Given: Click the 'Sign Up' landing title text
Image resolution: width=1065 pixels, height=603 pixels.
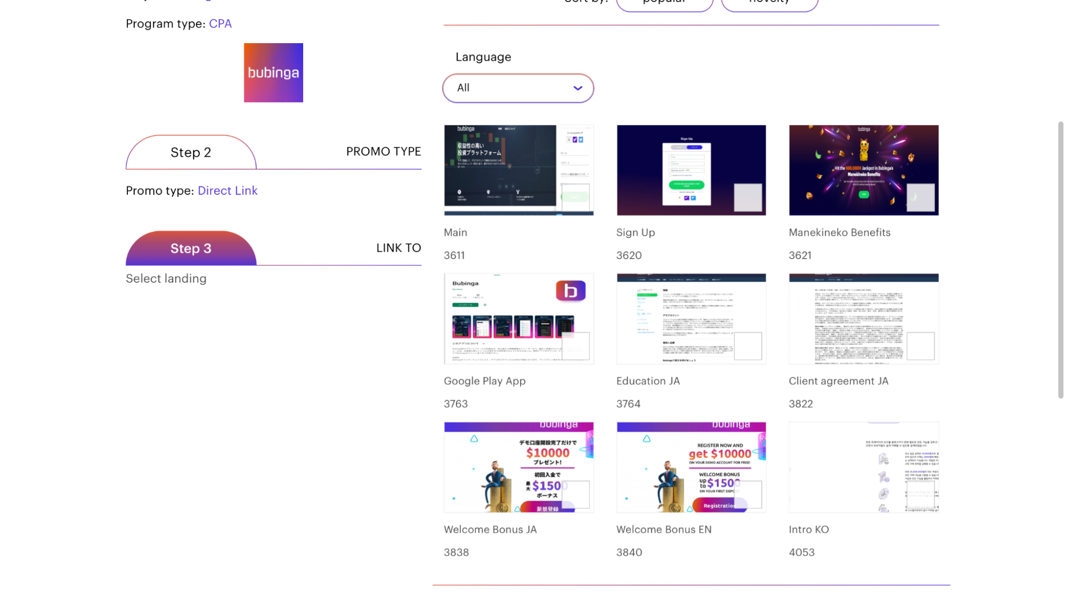Looking at the screenshot, I should [x=636, y=233].
